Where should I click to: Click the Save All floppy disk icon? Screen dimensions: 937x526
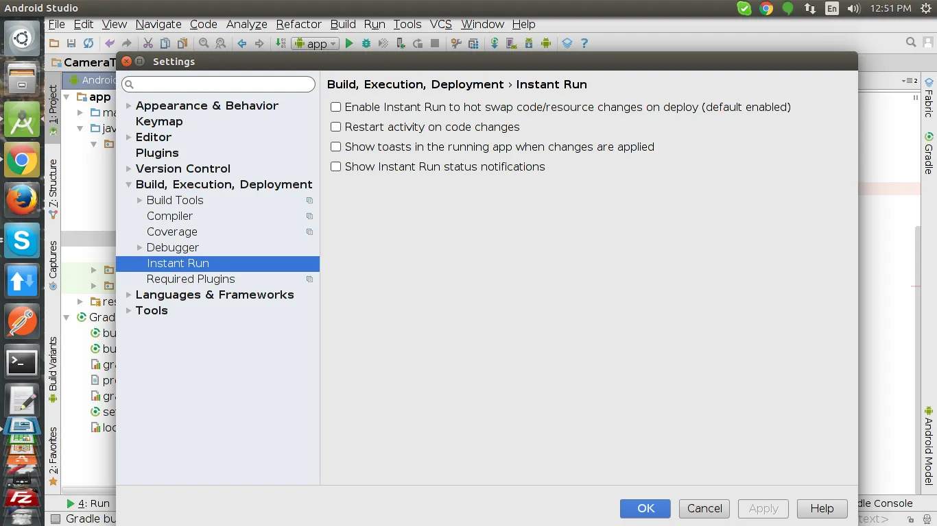(71, 43)
